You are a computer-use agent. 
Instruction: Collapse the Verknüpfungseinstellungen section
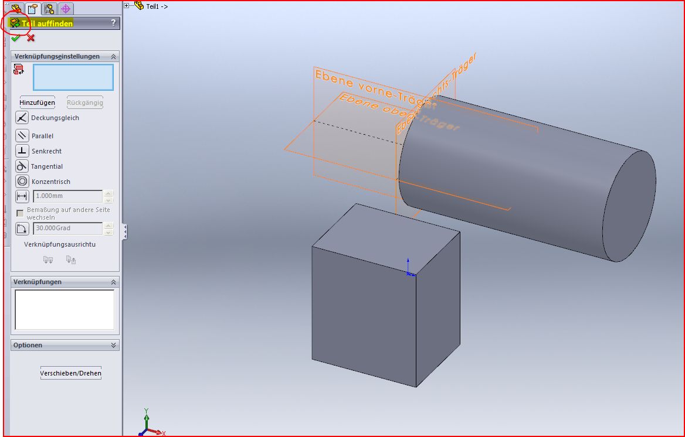[x=114, y=56]
